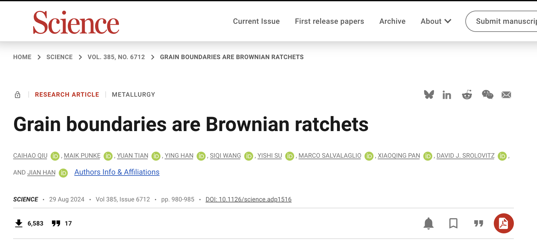The height and width of the screenshot is (249, 537).
Task: Share article on Reddit icon
Action: [x=467, y=95]
